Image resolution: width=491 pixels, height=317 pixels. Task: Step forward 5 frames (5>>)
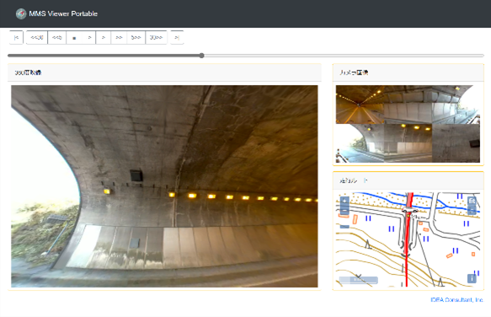(x=136, y=38)
